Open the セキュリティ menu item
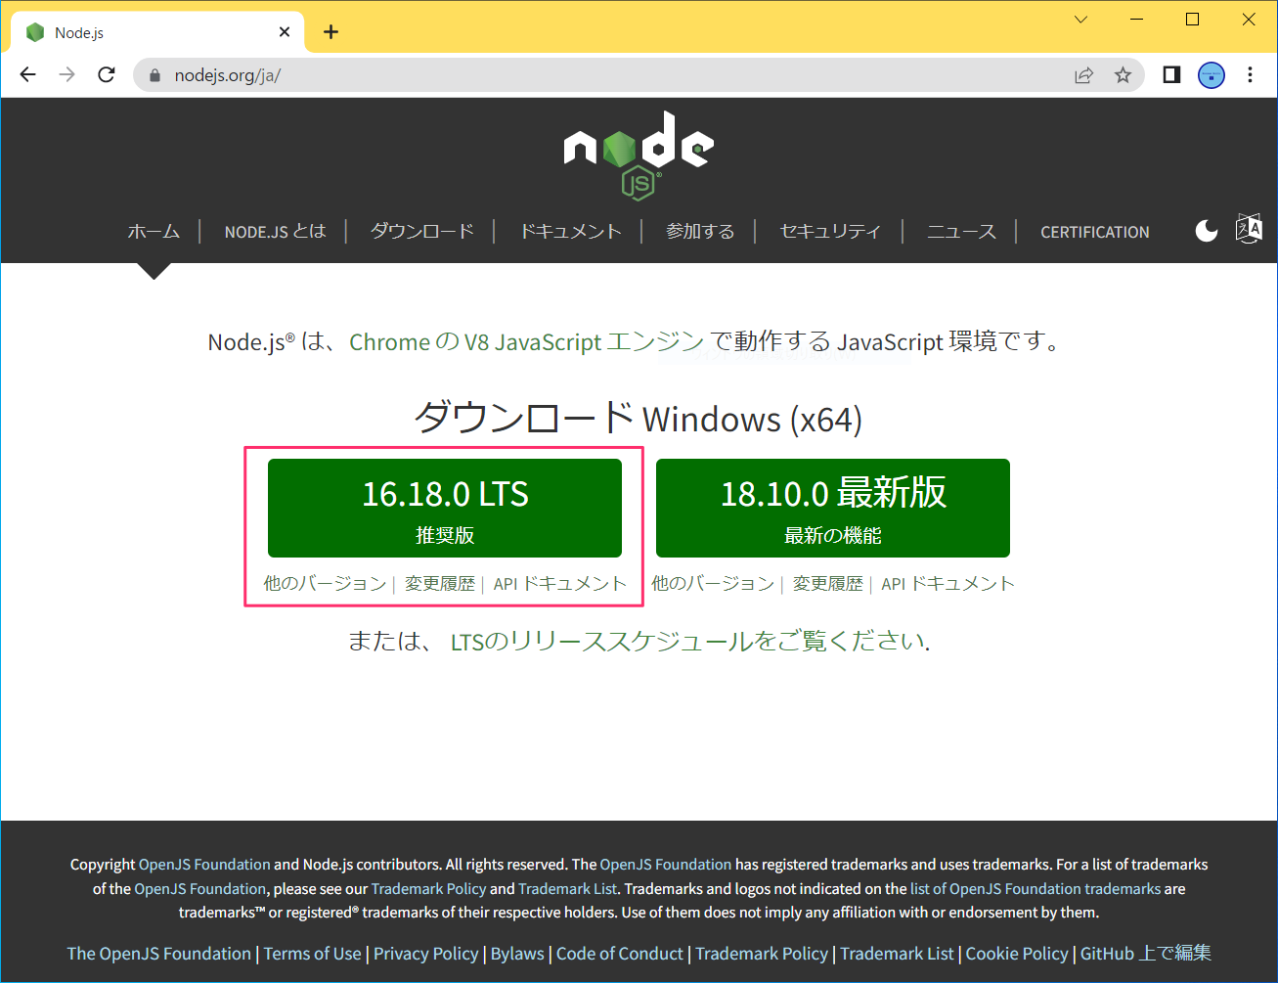Image resolution: width=1278 pixels, height=983 pixels. click(x=830, y=232)
